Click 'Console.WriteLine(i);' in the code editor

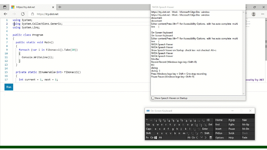[38, 57]
